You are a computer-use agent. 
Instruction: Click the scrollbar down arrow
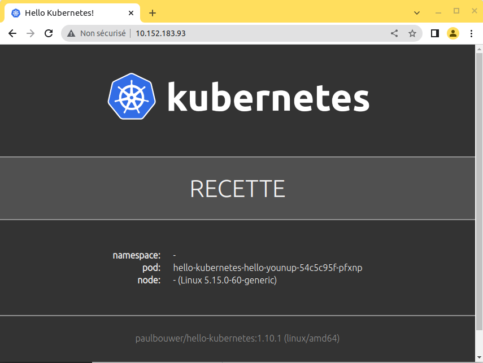[479, 357]
